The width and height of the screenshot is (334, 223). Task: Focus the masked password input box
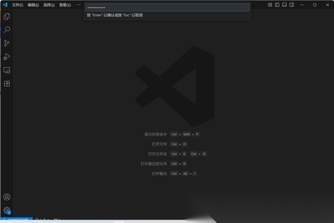pos(167,7)
